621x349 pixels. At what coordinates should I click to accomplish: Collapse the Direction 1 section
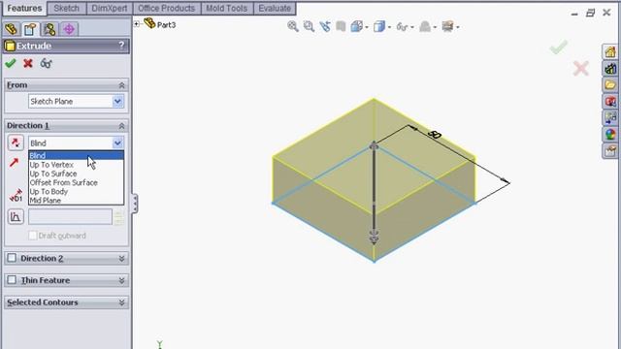[121, 125]
